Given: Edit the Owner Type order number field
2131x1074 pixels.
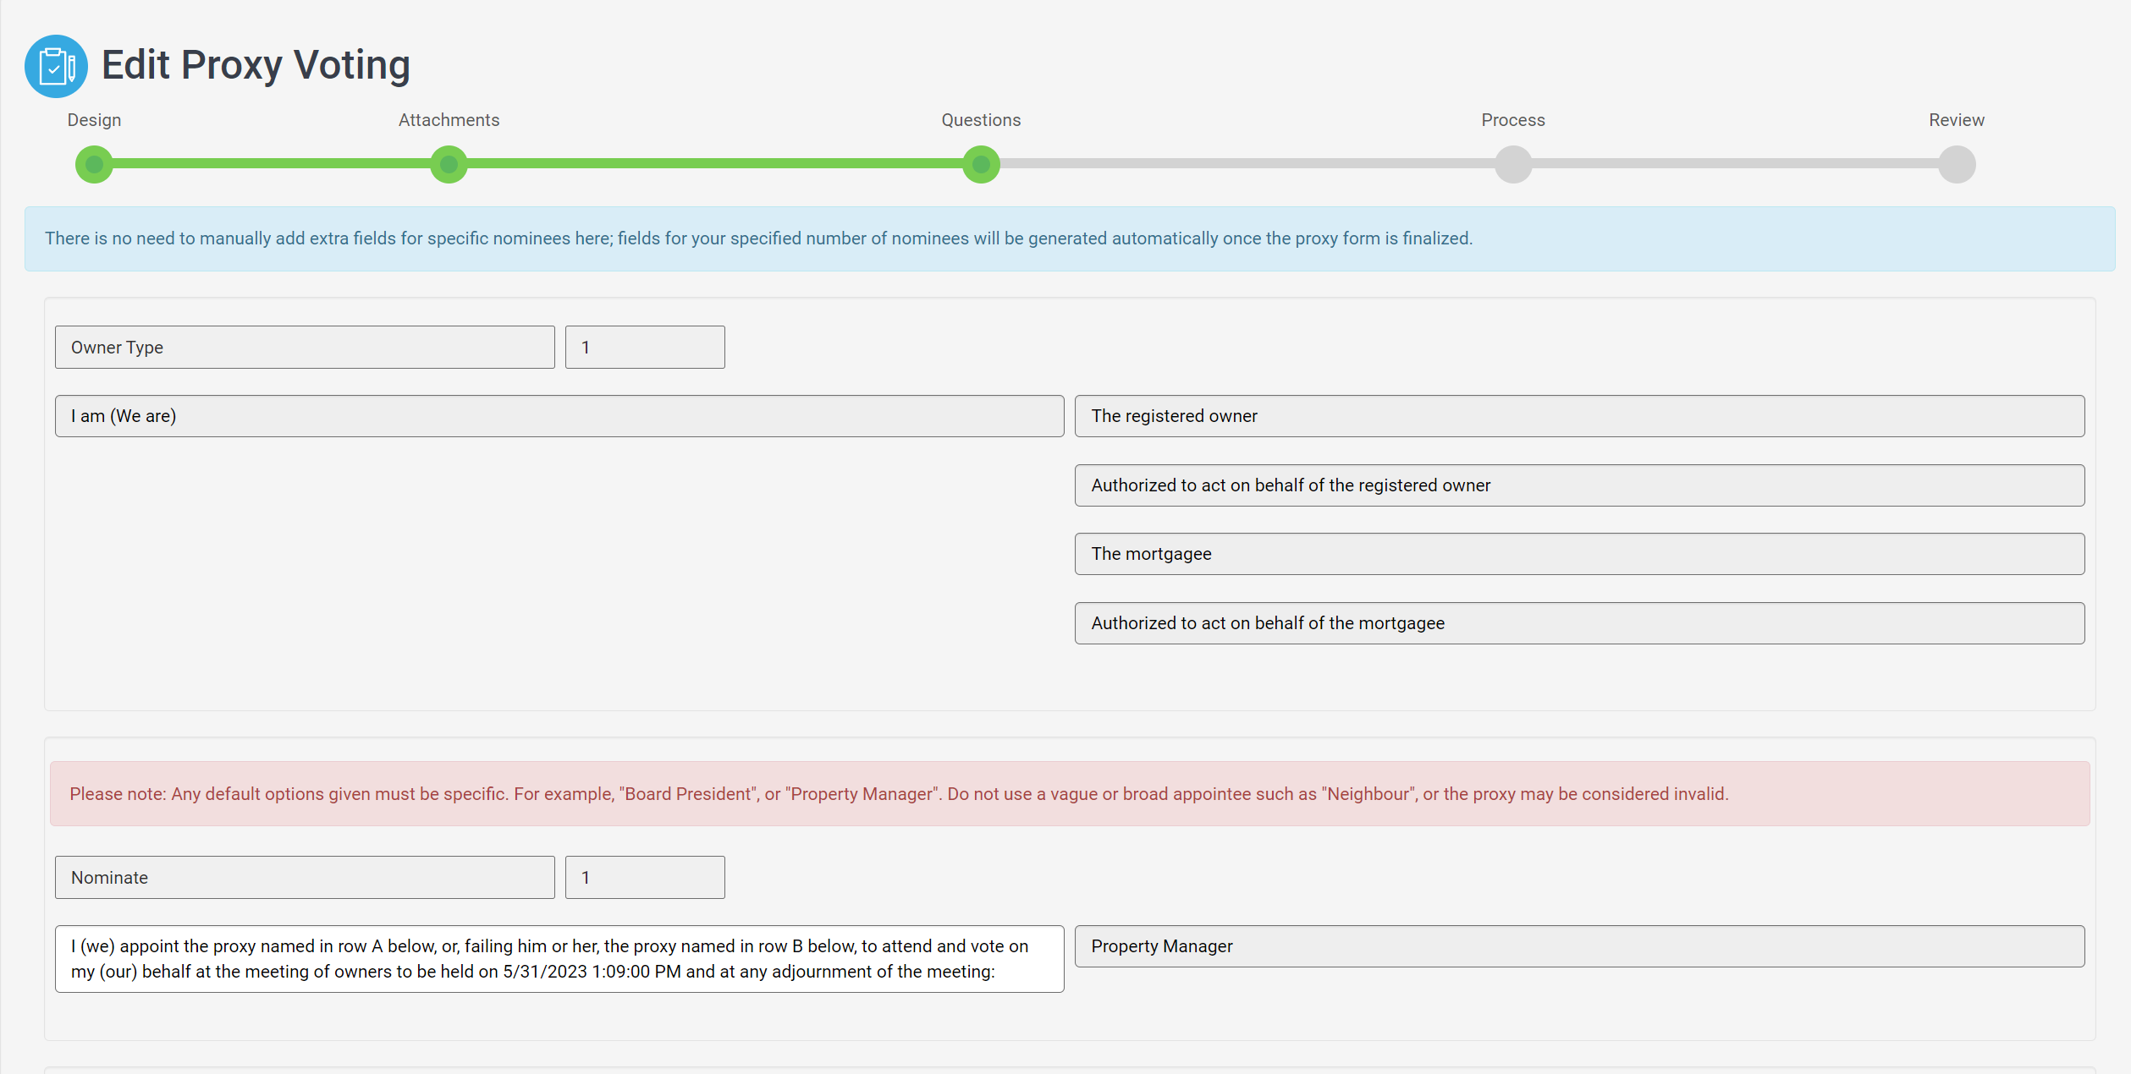Looking at the screenshot, I should 645,348.
